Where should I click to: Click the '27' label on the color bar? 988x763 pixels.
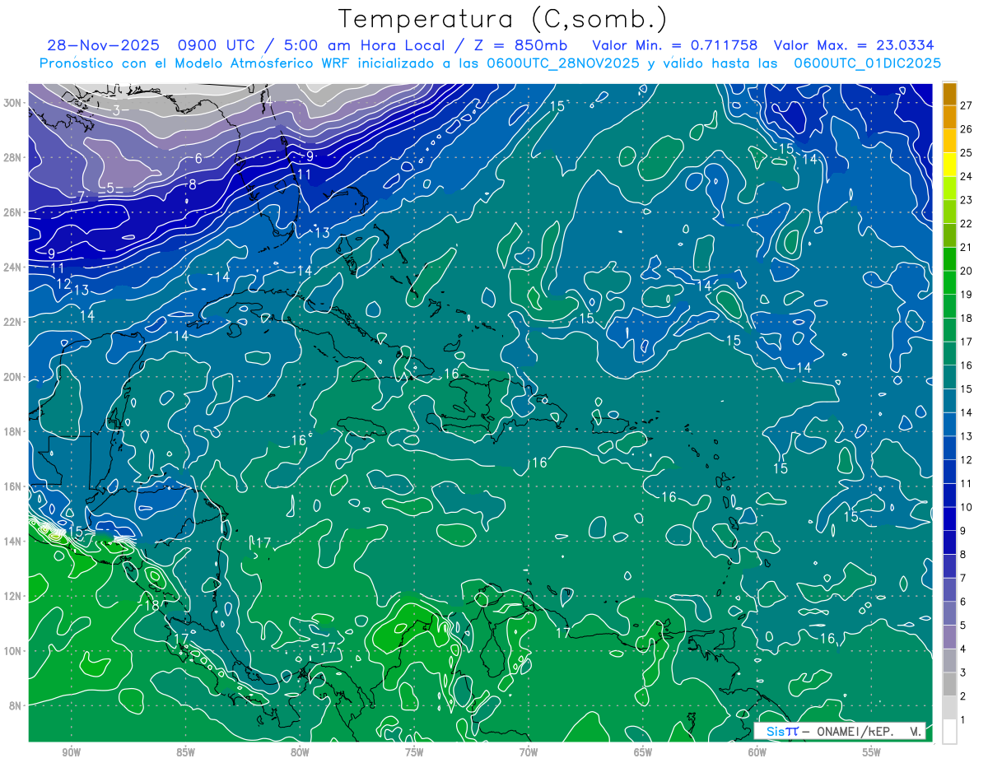[x=967, y=105]
